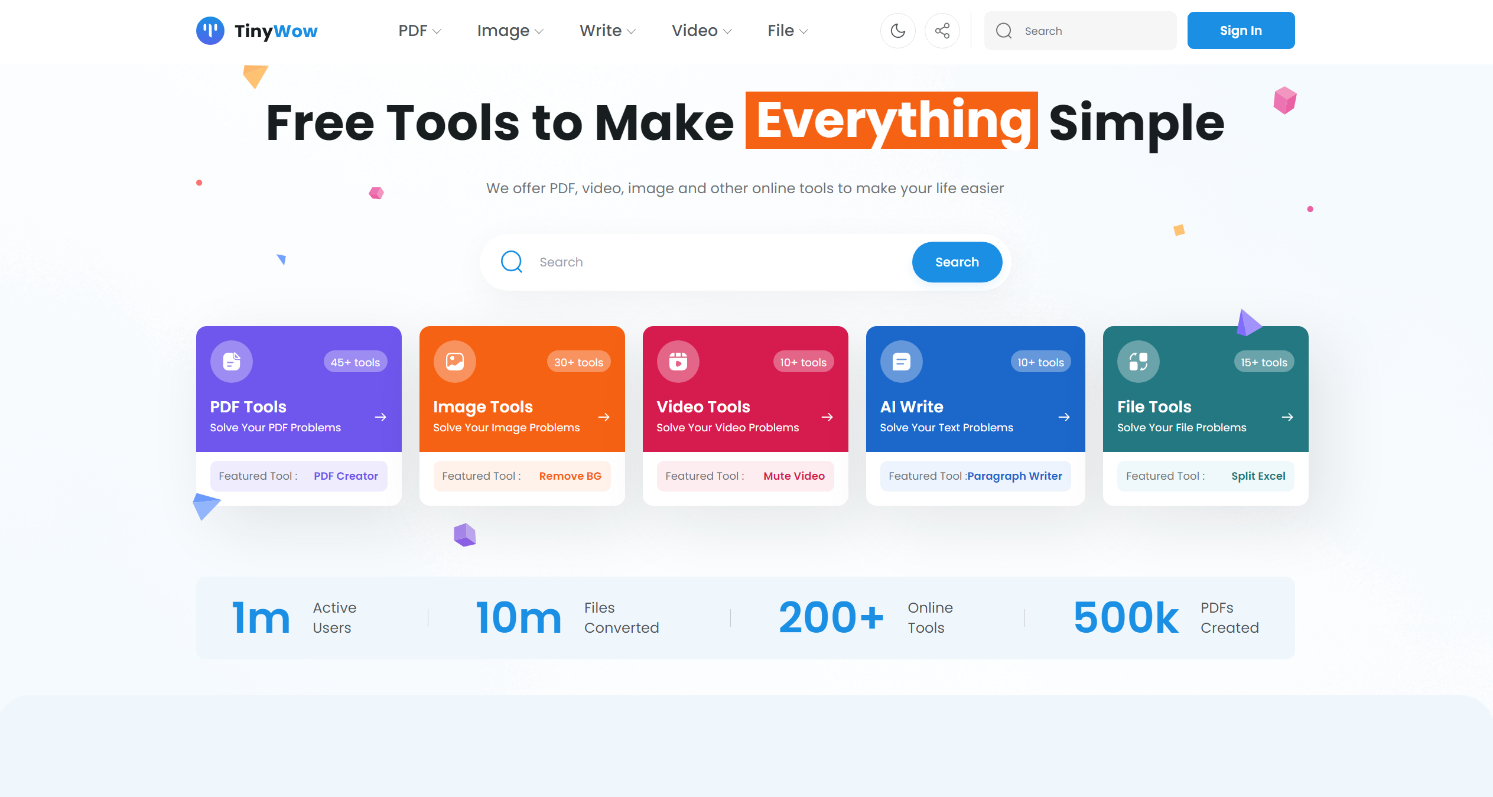This screenshot has width=1493, height=797.
Task: Open the Remove BG featured tool
Action: point(570,476)
